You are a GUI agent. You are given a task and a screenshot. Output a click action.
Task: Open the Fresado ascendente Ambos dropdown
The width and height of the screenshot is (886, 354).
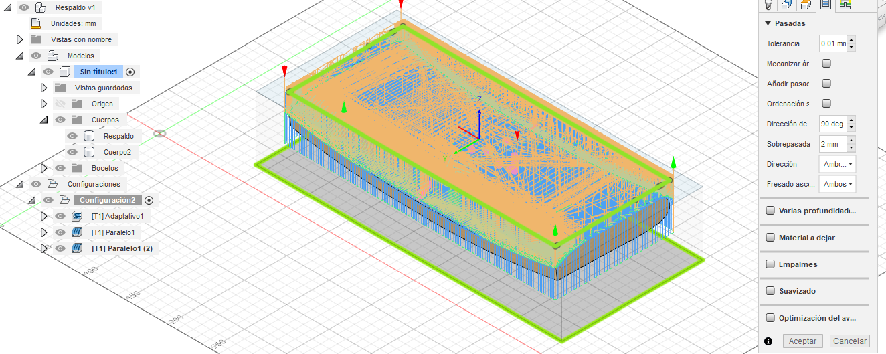[x=837, y=184]
